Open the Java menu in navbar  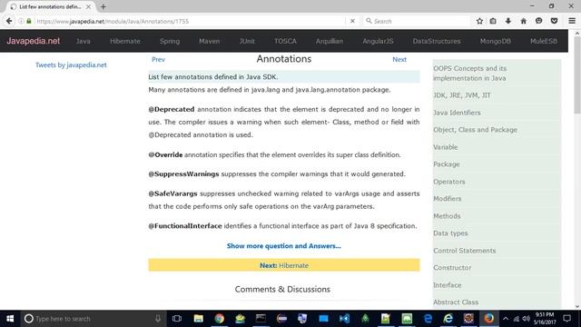pos(83,41)
